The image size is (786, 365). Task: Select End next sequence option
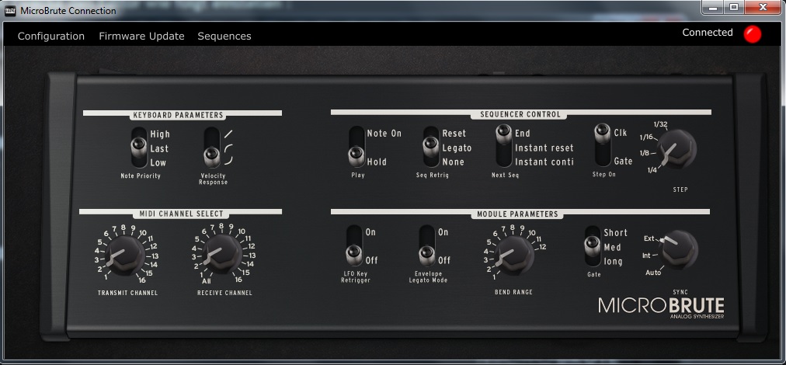click(x=523, y=134)
